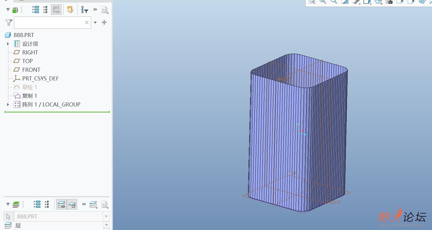
Task: Toggle the model tree columns display button
Action: click(x=56, y=10)
